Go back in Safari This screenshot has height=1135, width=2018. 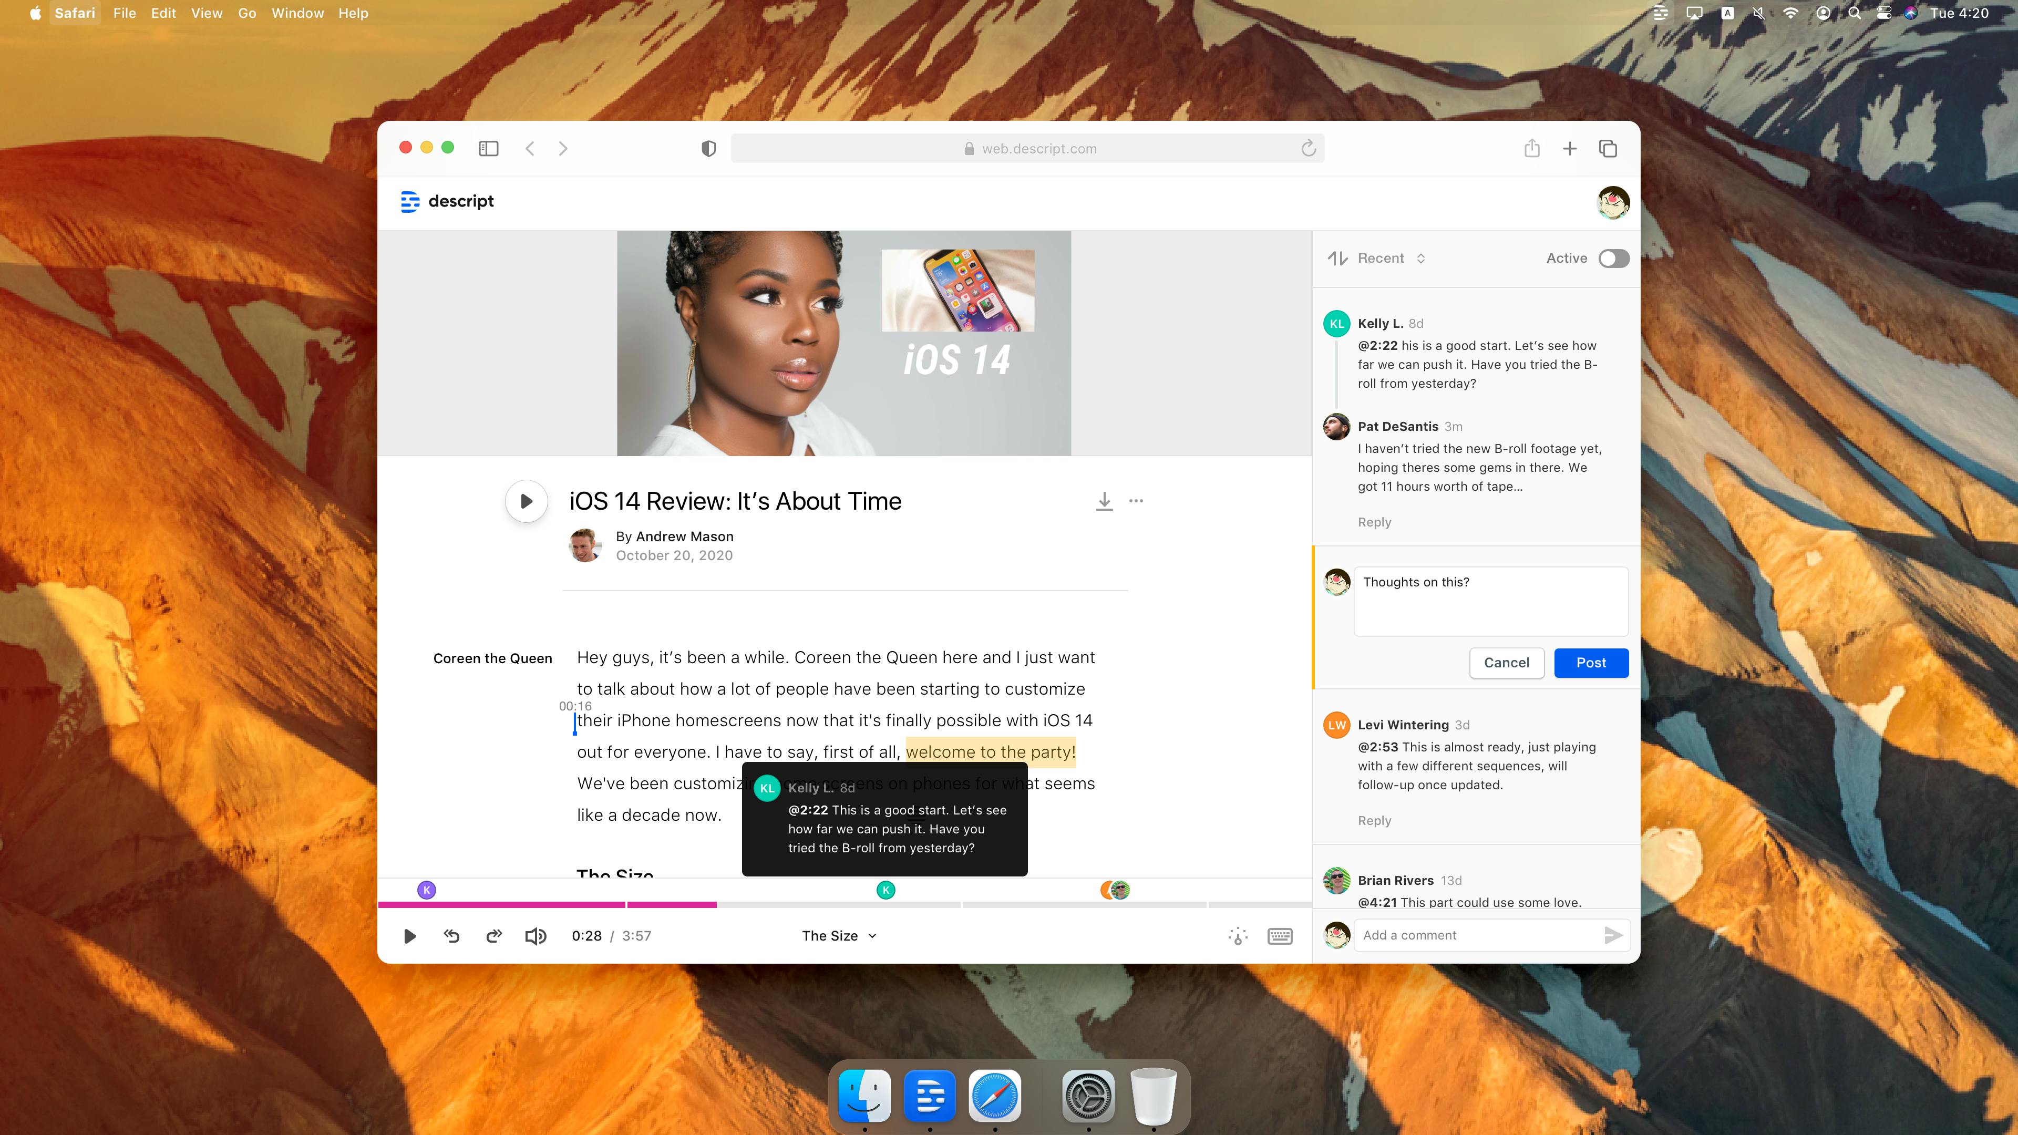530,149
